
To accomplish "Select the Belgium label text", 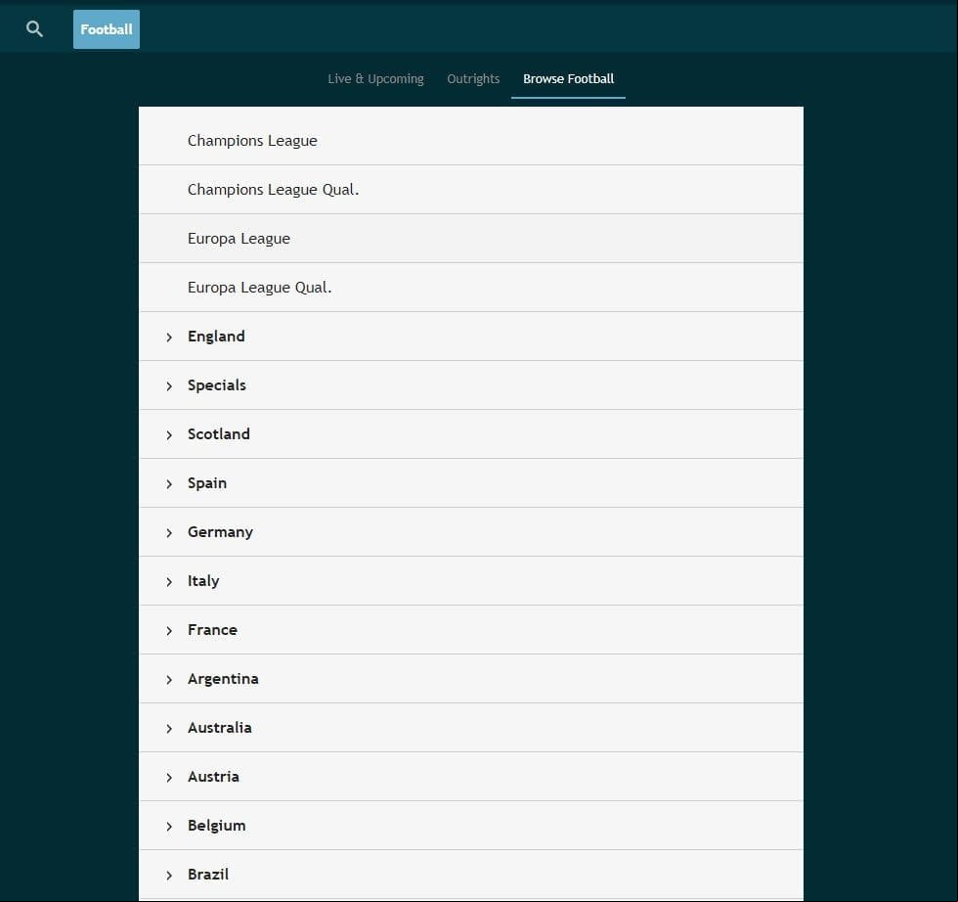I will point(217,826).
